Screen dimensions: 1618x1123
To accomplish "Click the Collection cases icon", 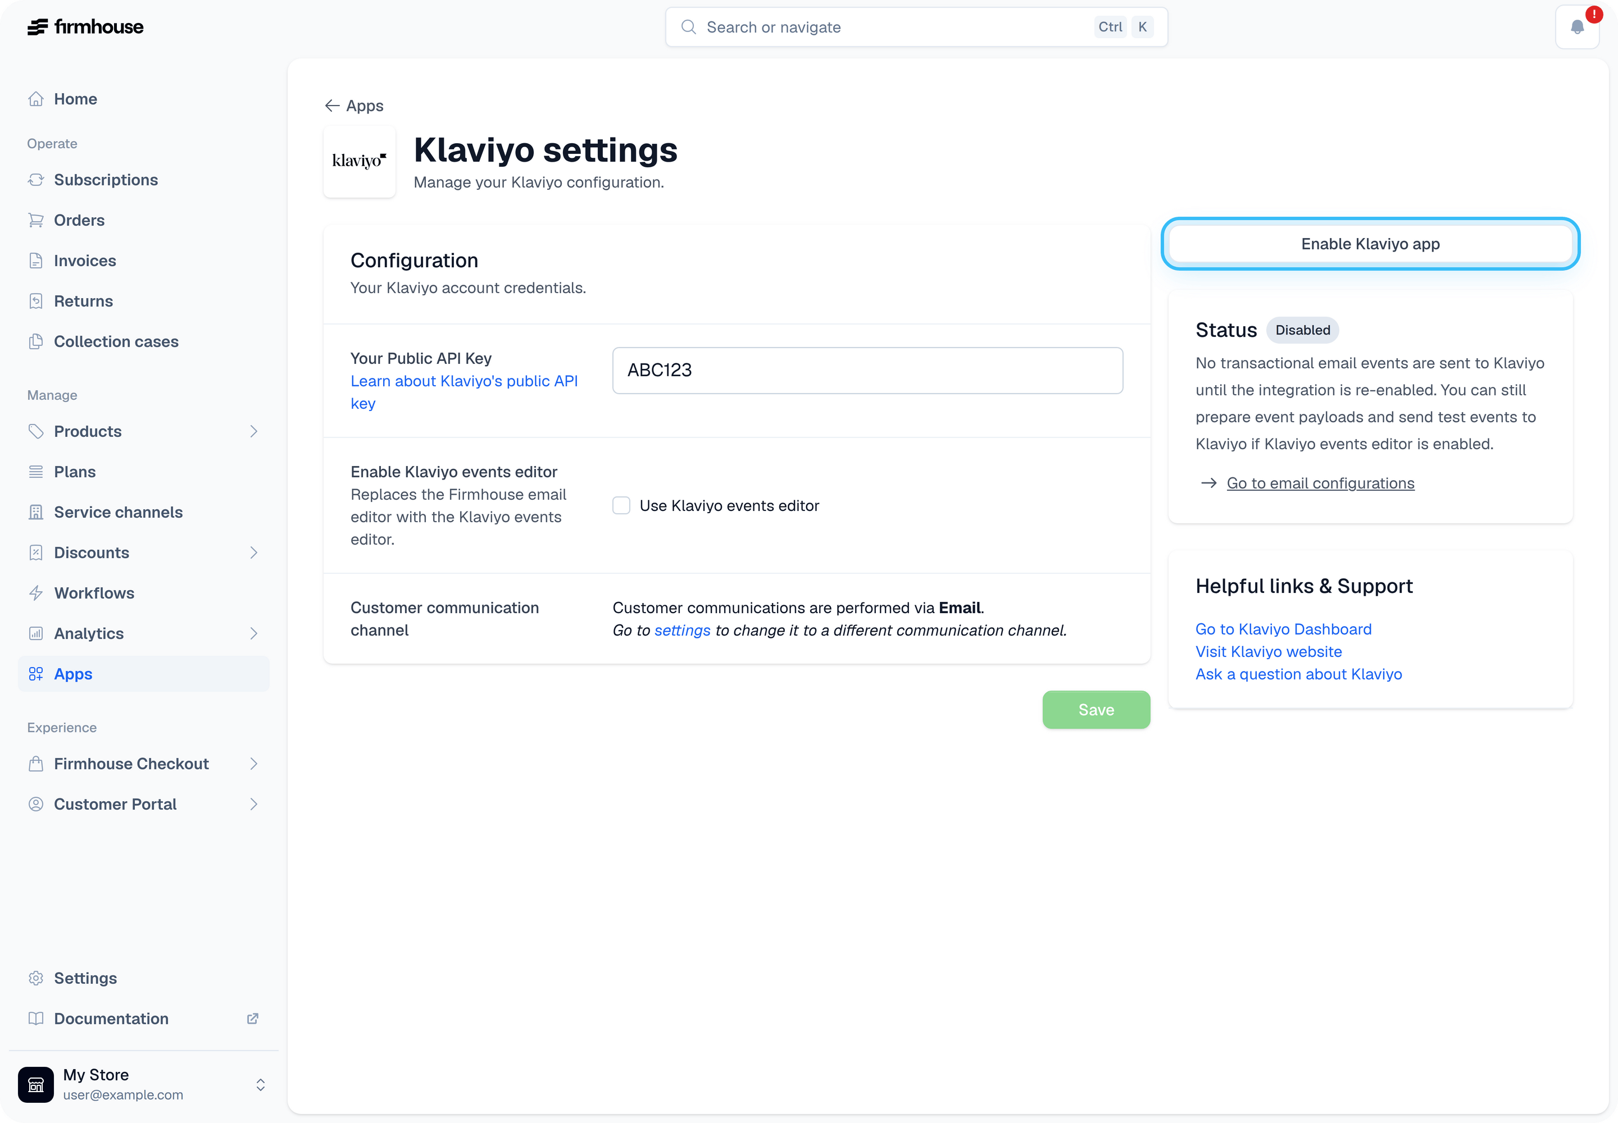I will click(36, 342).
